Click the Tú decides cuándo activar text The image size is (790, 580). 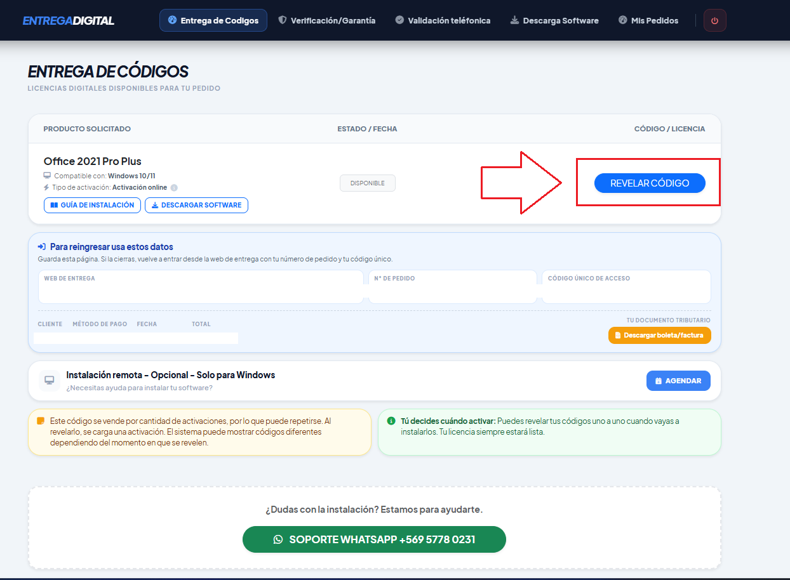448,421
